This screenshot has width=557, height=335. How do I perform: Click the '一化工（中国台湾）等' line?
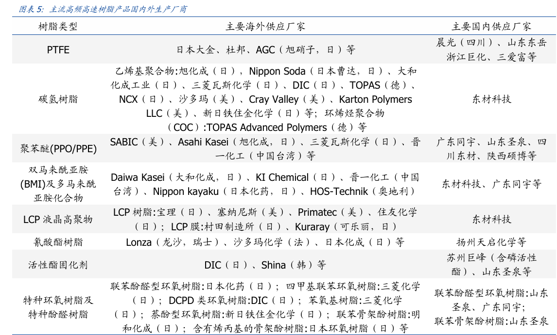tap(265, 156)
